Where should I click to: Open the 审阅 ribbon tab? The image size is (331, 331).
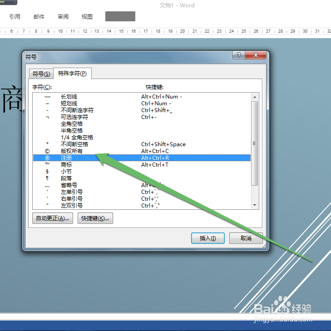(63, 17)
